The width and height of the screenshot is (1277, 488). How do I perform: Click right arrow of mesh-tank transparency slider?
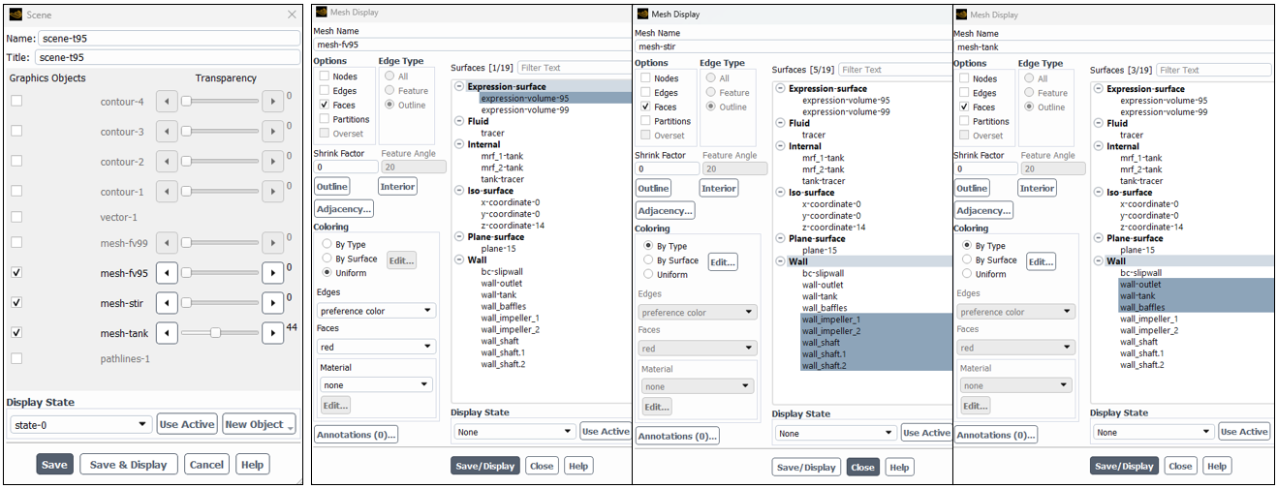click(x=272, y=332)
